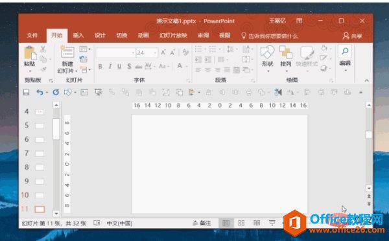Click the shape fill paint bucket
The image size is (389, 241).
[325, 48]
